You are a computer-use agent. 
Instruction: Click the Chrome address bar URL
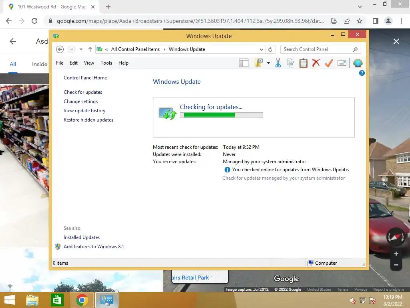point(190,21)
